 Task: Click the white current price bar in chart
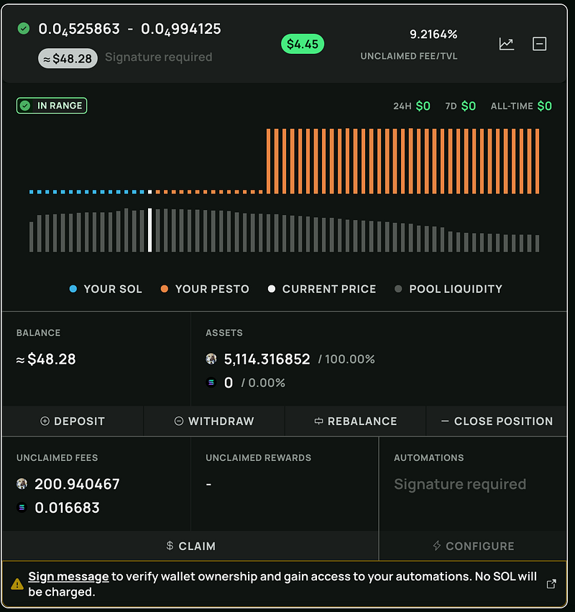pyautogui.click(x=149, y=230)
